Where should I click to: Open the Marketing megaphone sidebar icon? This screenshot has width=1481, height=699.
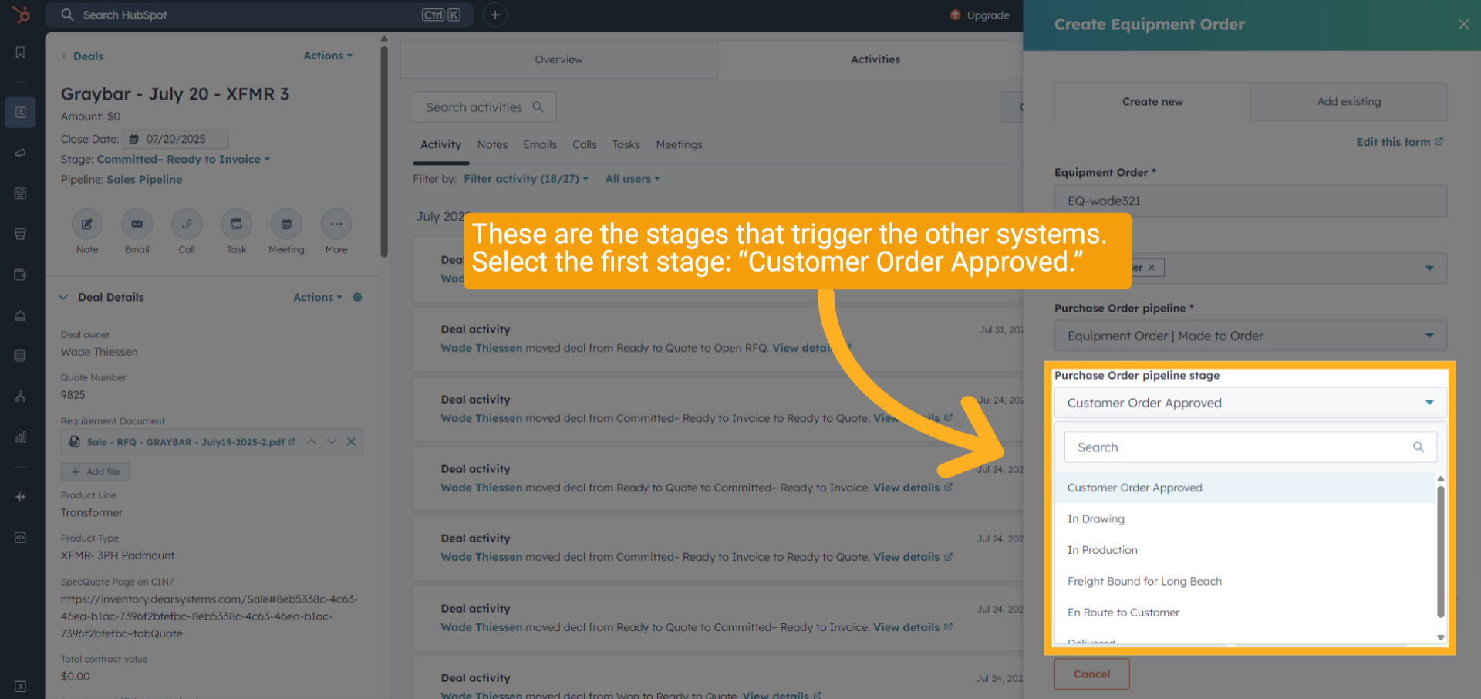click(x=21, y=153)
